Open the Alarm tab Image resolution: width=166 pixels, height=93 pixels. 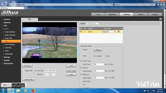141,14
